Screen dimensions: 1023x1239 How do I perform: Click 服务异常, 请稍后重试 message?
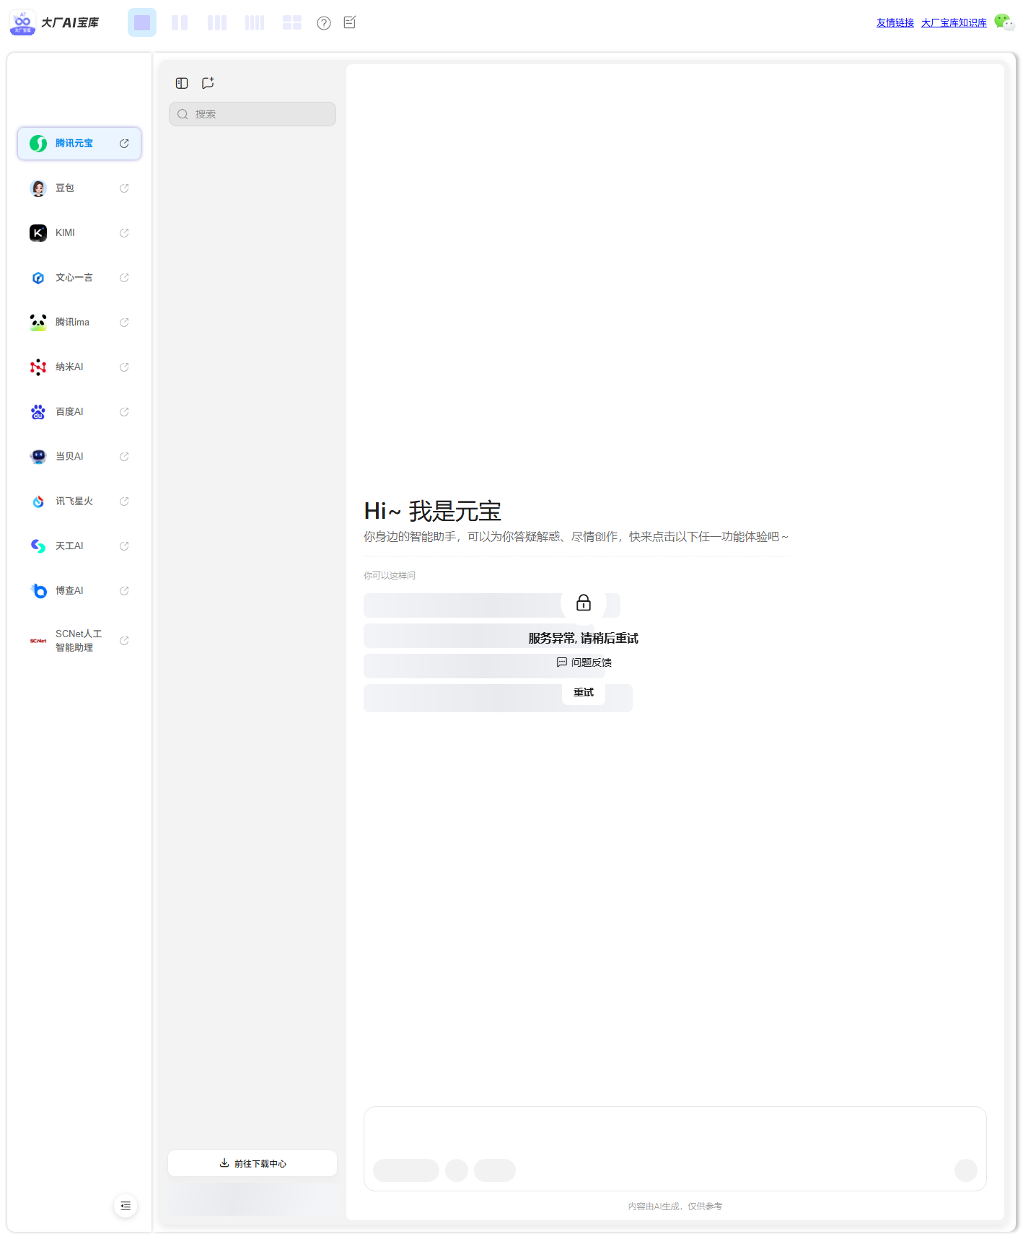[x=584, y=639]
